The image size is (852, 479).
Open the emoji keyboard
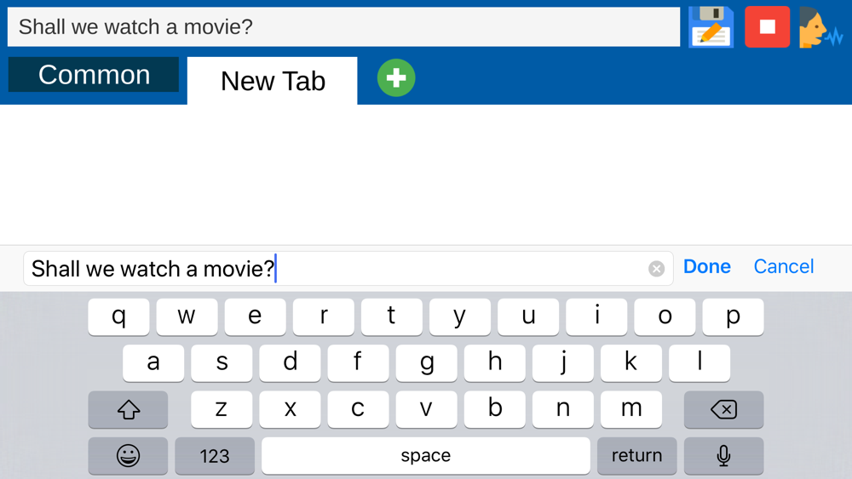(x=129, y=456)
